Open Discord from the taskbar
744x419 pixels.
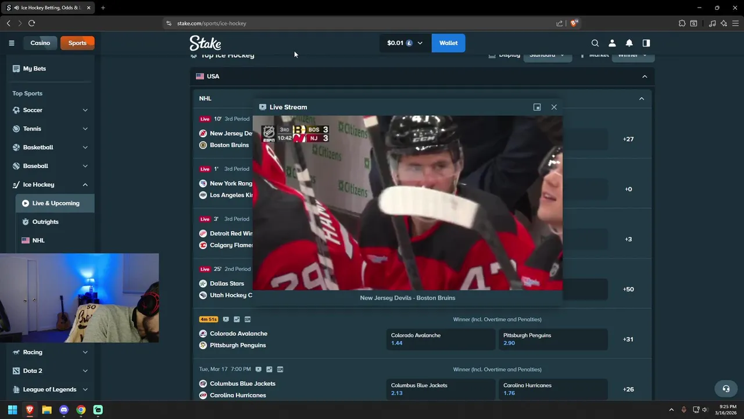pyautogui.click(x=64, y=410)
